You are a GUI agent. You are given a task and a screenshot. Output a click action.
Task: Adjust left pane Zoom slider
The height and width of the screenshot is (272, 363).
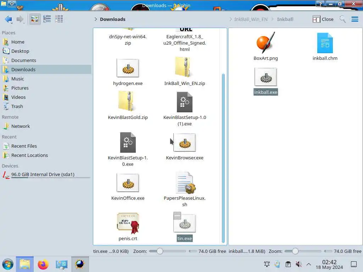coord(167,251)
